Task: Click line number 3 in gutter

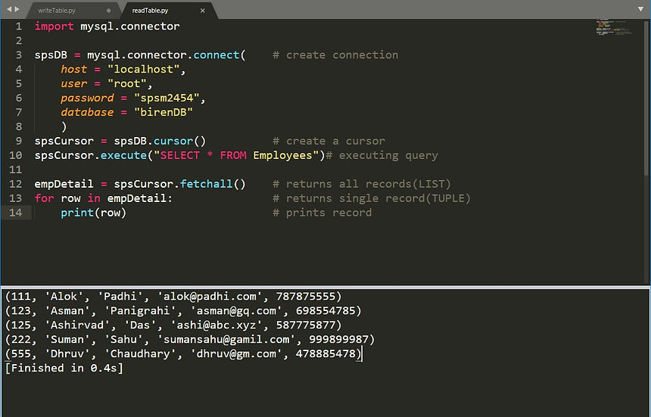Action: [x=19, y=54]
